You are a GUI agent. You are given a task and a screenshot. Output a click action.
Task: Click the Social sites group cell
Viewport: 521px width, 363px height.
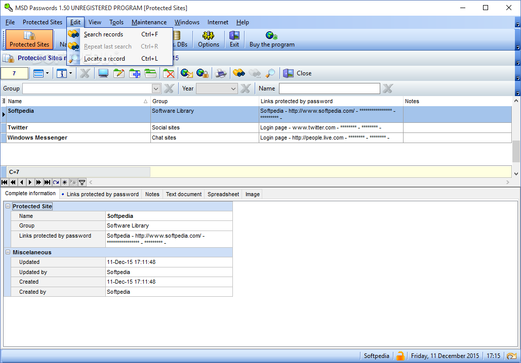(x=205, y=128)
